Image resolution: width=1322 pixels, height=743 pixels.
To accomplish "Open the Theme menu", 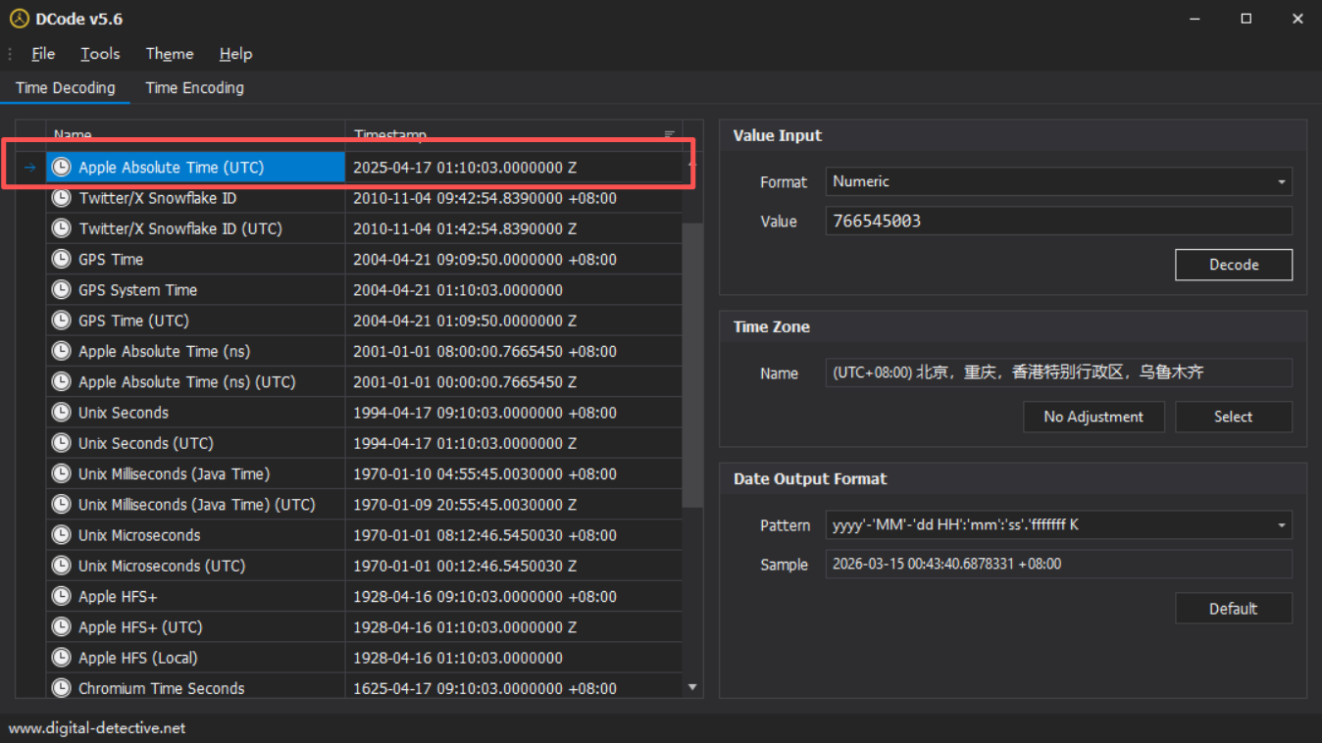I will click(170, 54).
